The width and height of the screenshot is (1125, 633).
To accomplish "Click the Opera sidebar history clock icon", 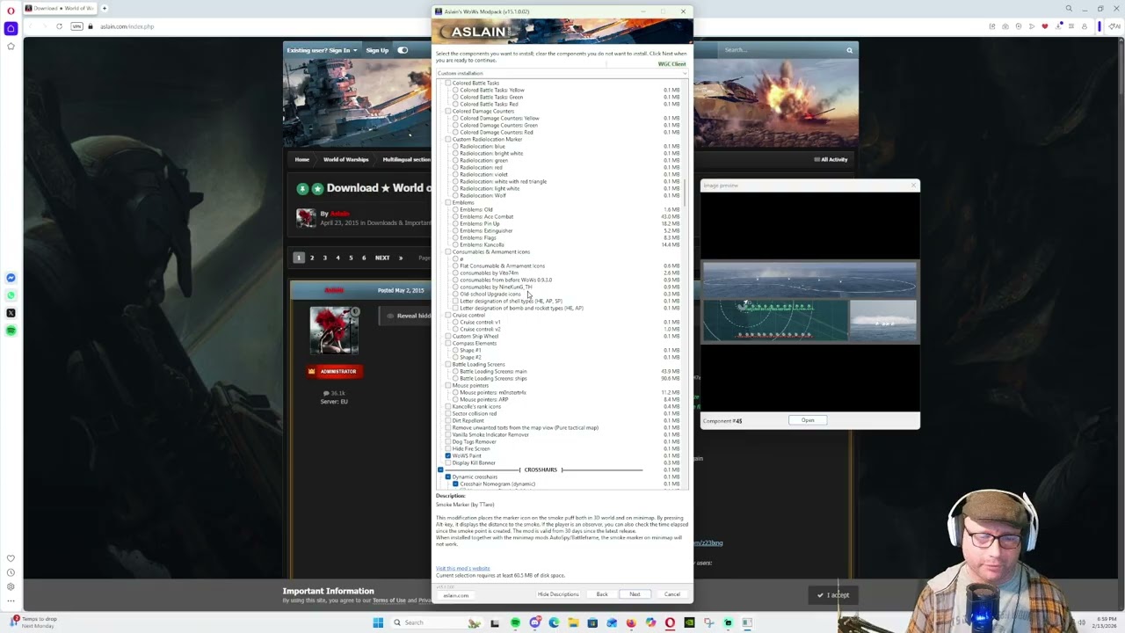I will [11, 572].
